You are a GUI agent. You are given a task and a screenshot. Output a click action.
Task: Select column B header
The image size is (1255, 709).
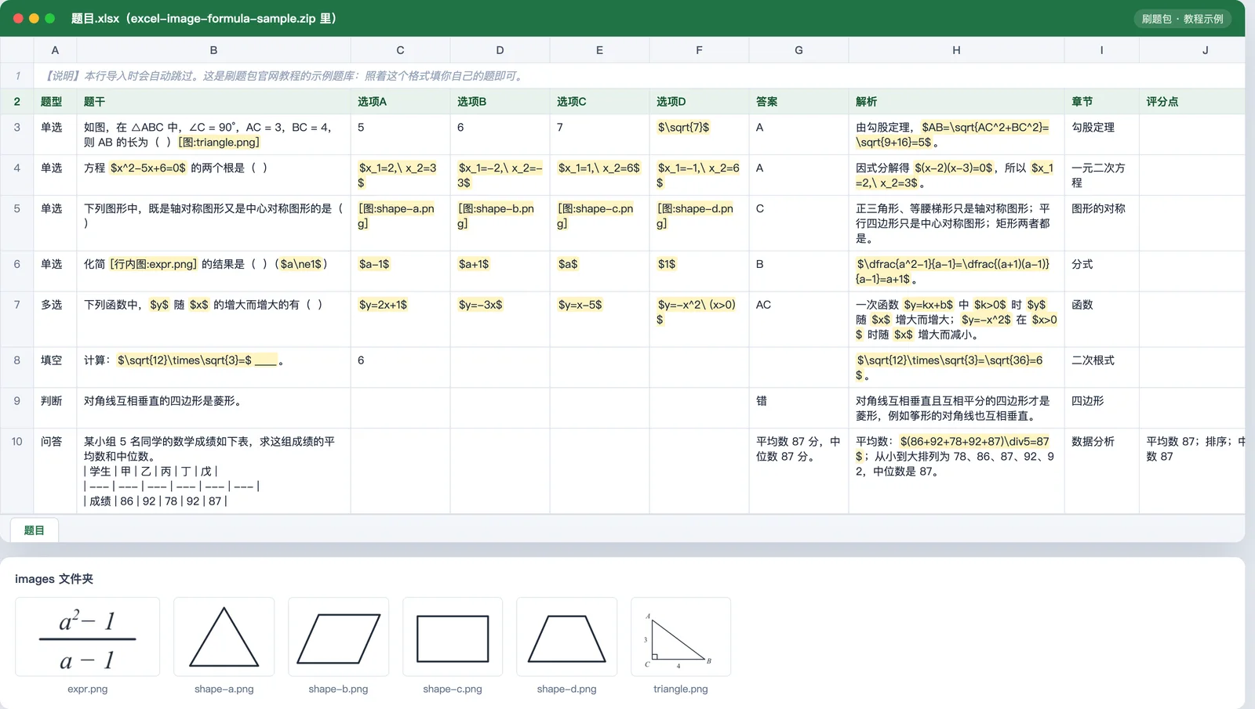click(x=213, y=50)
